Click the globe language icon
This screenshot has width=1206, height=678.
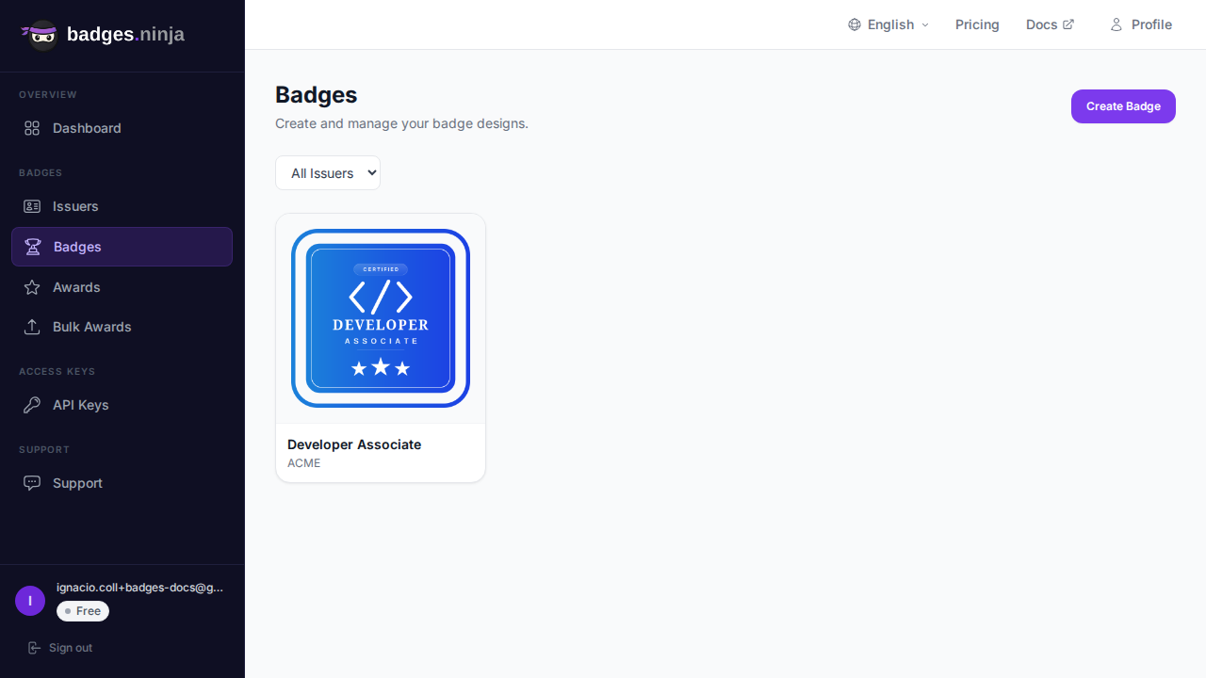855,24
